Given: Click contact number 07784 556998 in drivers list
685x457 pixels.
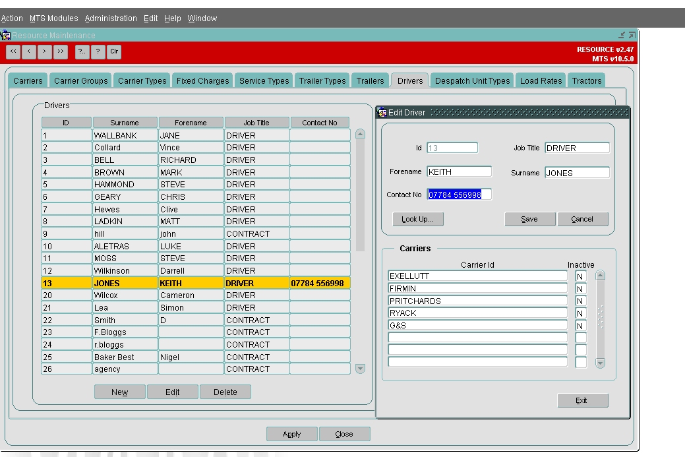Looking at the screenshot, I should click(320, 283).
